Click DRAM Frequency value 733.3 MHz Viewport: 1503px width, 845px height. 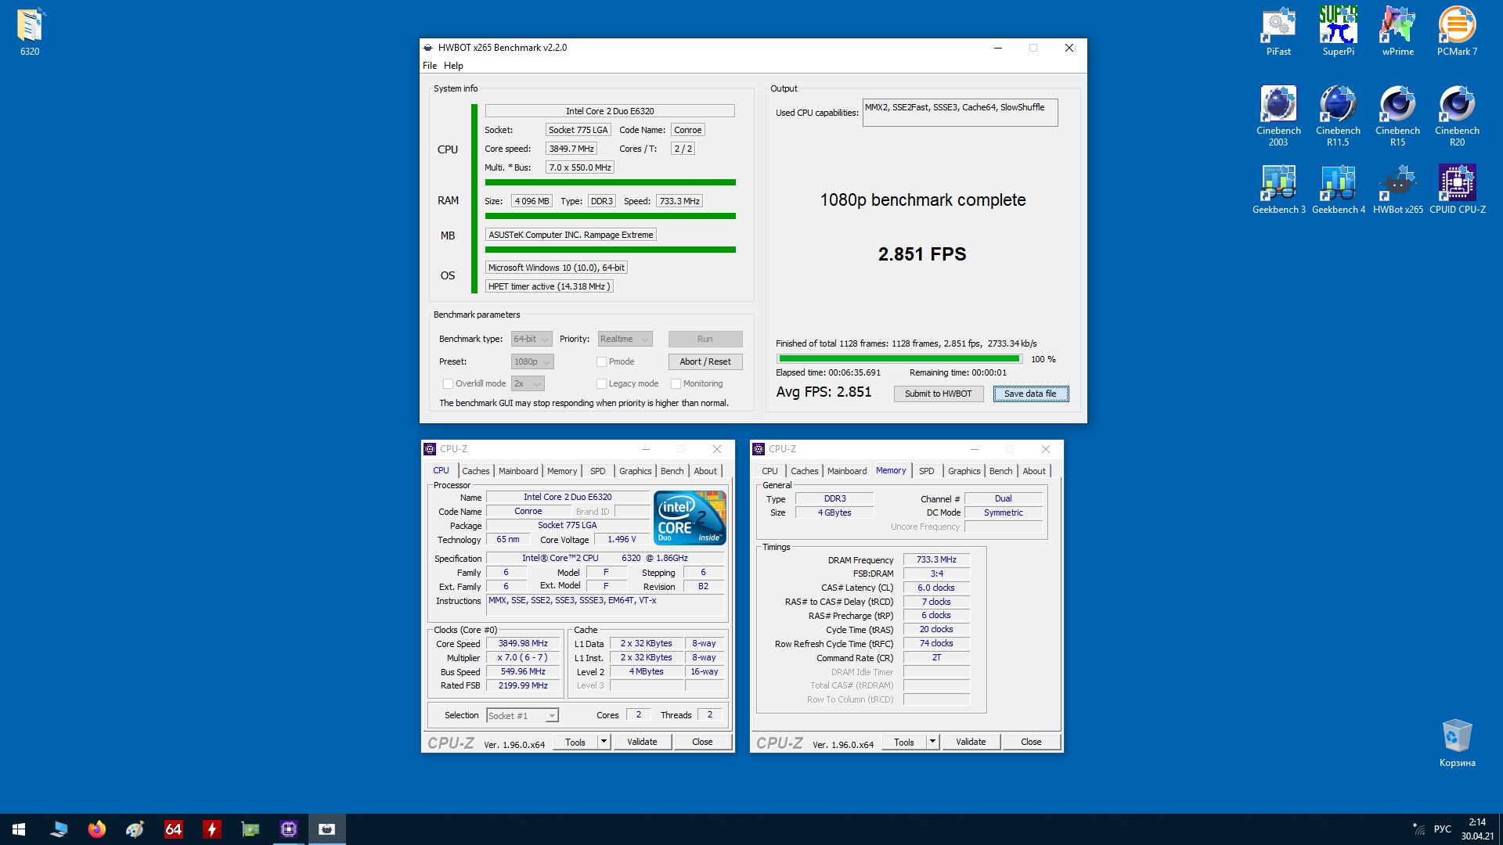(936, 559)
